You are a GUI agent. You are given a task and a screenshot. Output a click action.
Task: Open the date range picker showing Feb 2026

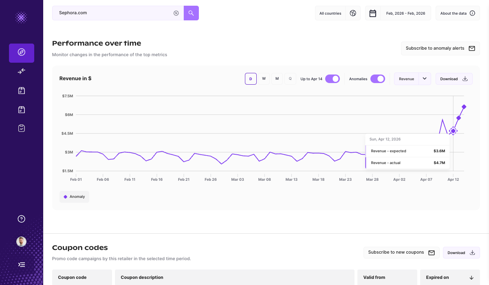pyautogui.click(x=405, y=13)
